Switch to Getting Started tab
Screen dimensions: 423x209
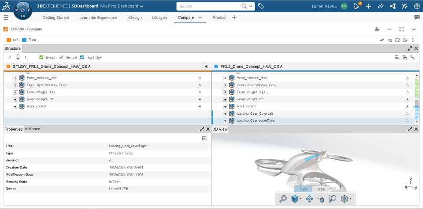click(56, 18)
